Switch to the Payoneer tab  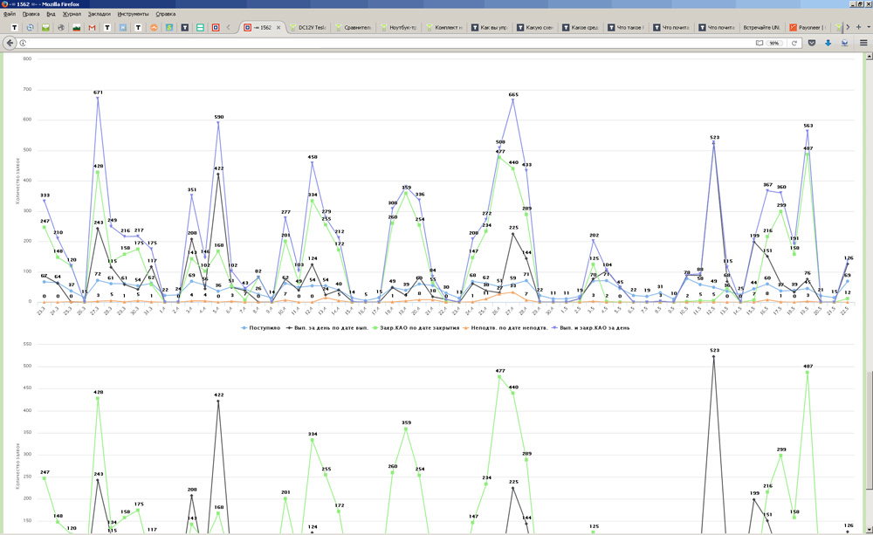pyautogui.click(x=809, y=28)
